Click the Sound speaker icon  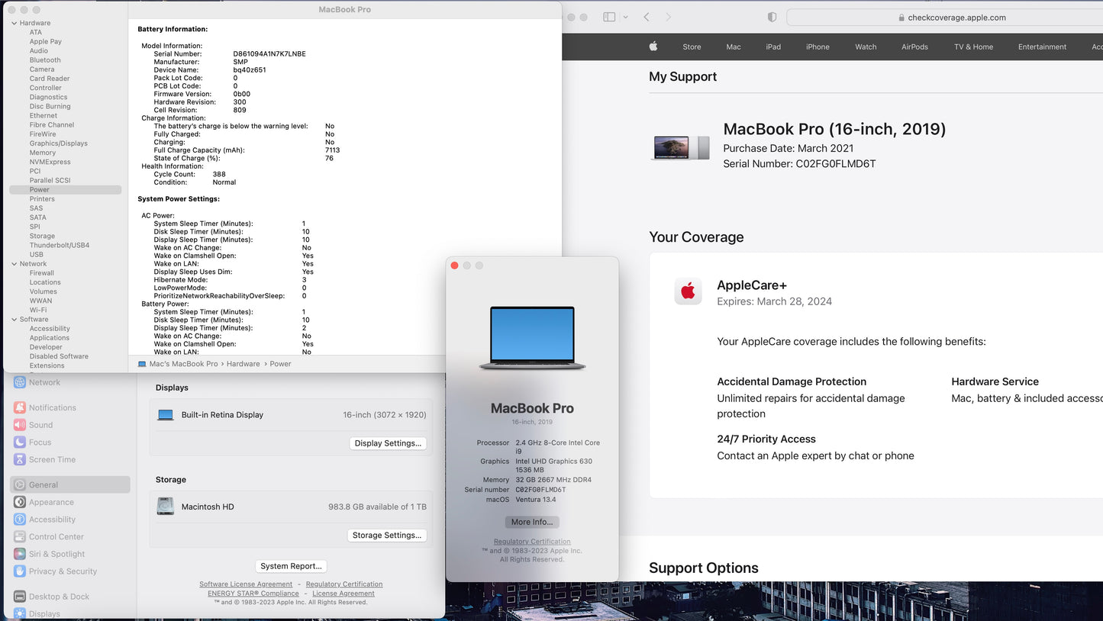click(19, 425)
